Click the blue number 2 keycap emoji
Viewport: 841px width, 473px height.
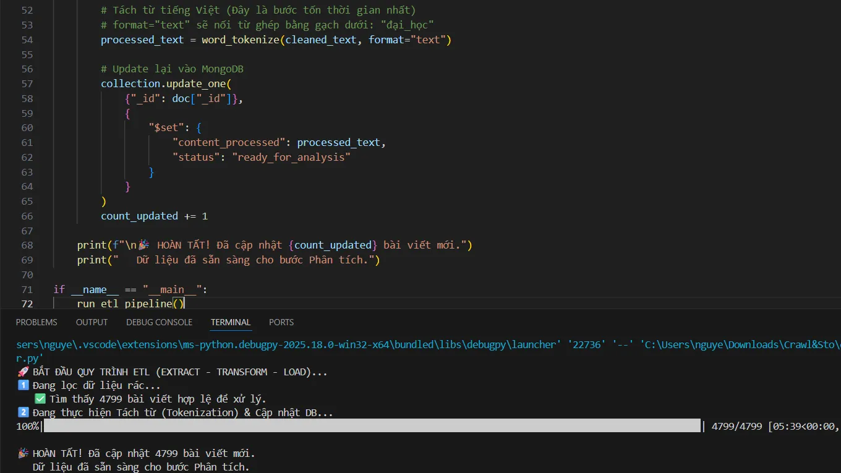pos(23,413)
